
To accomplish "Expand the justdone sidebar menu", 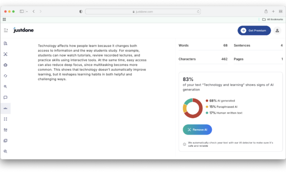I will tap(5, 30).
